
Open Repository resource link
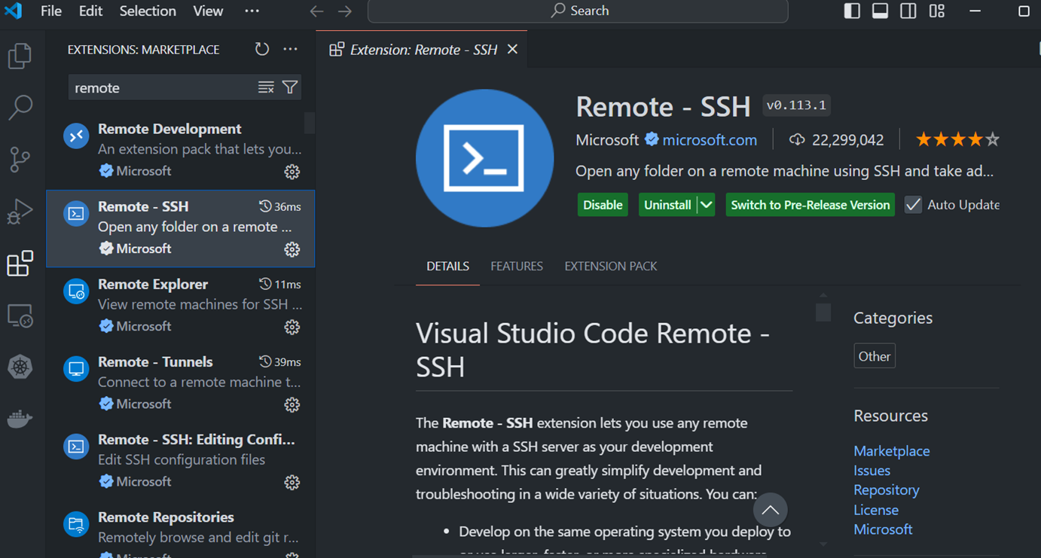[x=887, y=490]
